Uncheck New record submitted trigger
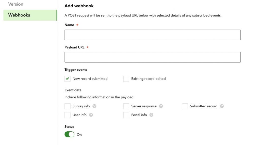The image size is (260, 145). 68,79
